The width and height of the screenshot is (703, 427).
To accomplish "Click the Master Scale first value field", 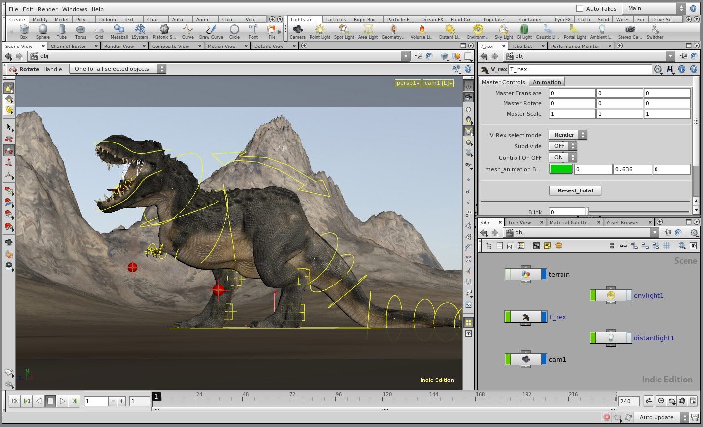I will 571,114.
